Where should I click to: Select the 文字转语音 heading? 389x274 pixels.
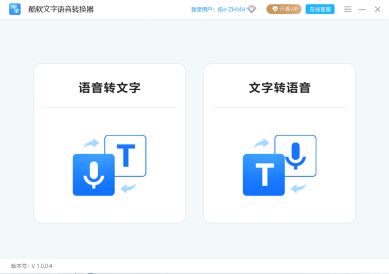point(279,88)
